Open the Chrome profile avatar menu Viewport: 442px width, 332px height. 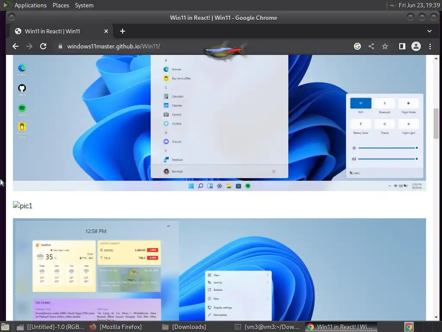click(x=416, y=46)
